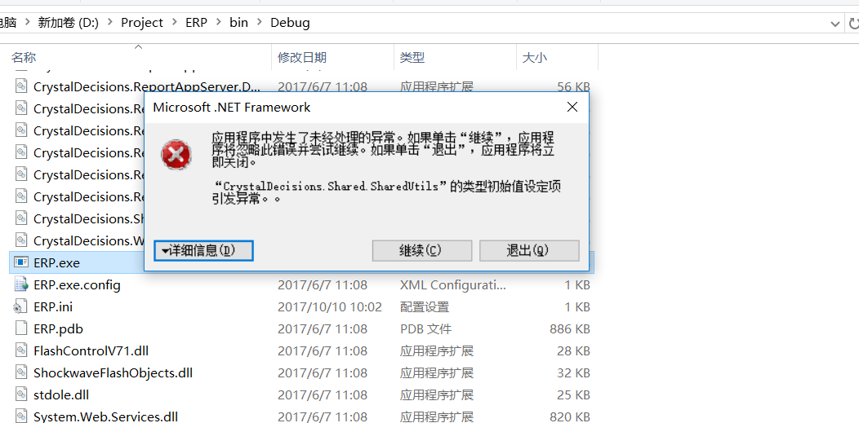Click the Debug folder breadcrumb
Viewport: 859px width, 423px height.
pyautogui.click(x=291, y=23)
